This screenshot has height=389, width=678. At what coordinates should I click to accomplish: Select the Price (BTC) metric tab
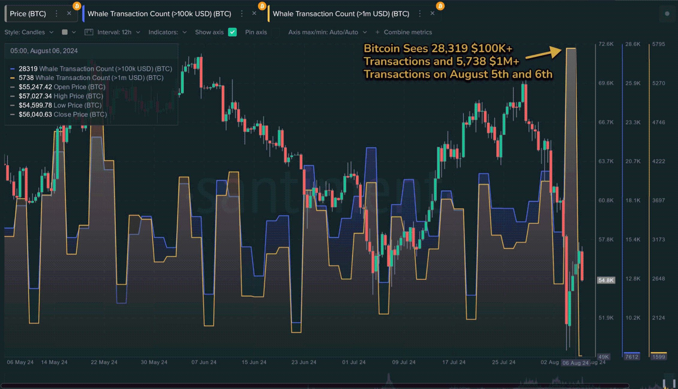click(28, 14)
